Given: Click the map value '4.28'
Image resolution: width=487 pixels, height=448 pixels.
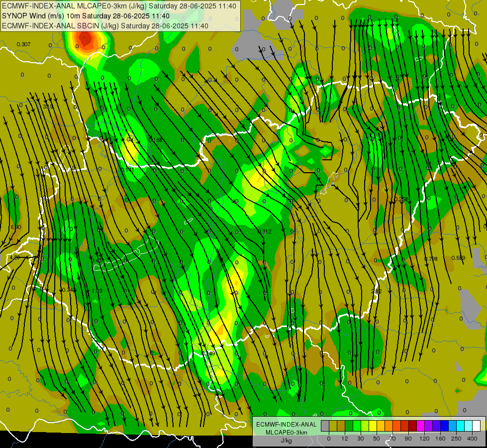Looking at the screenshot, I should click(x=14, y=258).
